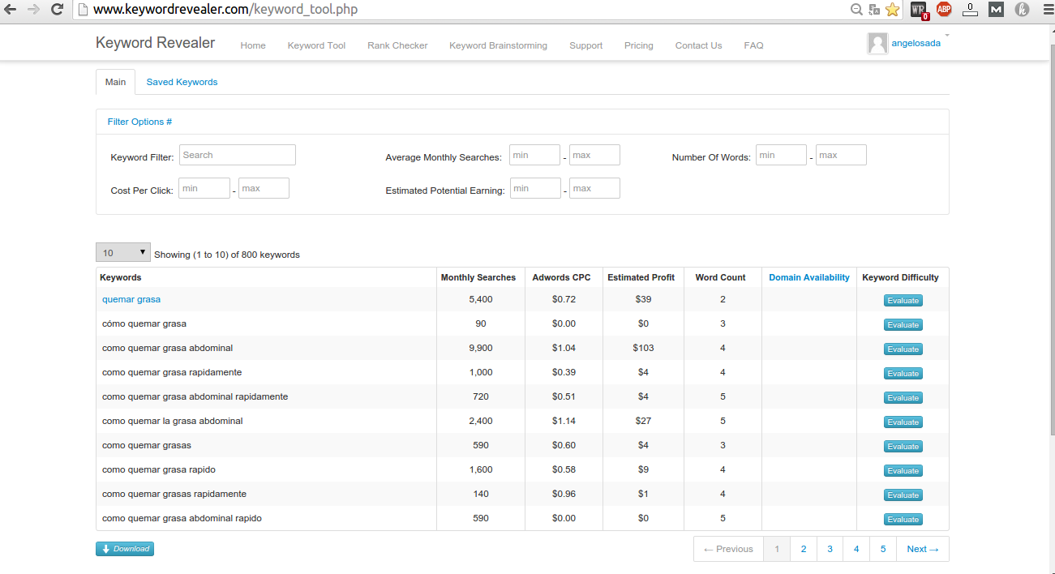Click the user avatar profile picture
Image resolution: width=1055 pixels, height=574 pixels.
point(877,44)
